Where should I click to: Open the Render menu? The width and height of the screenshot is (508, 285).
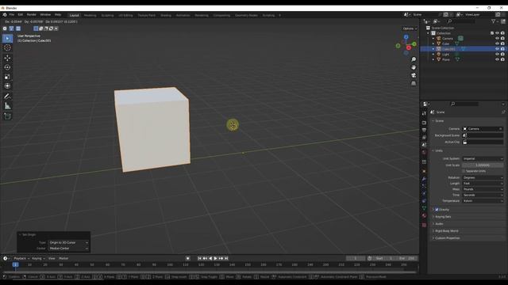[32, 15]
